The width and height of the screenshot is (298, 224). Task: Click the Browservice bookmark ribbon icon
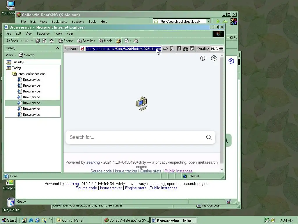point(172,49)
